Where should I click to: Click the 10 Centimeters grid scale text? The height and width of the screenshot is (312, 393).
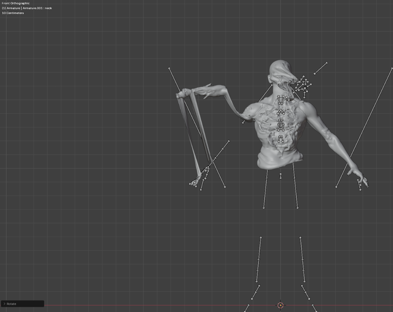[13, 13]
